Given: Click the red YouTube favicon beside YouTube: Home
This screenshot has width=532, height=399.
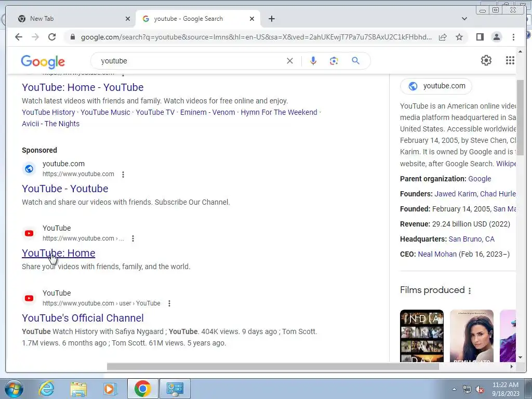Looking at the screenshot, I should 29,233.
